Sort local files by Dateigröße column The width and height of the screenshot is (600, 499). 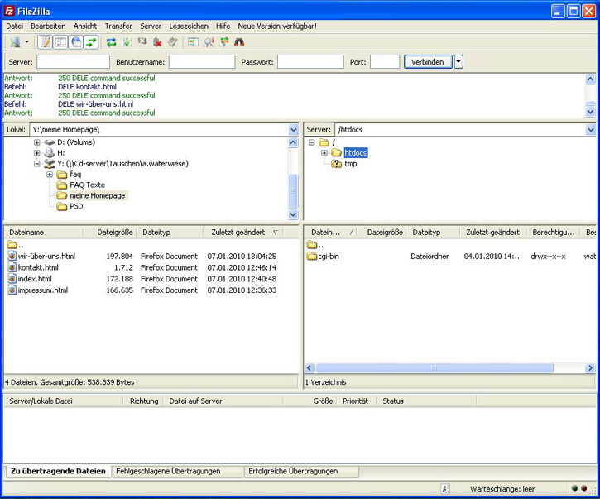point(113,233)
